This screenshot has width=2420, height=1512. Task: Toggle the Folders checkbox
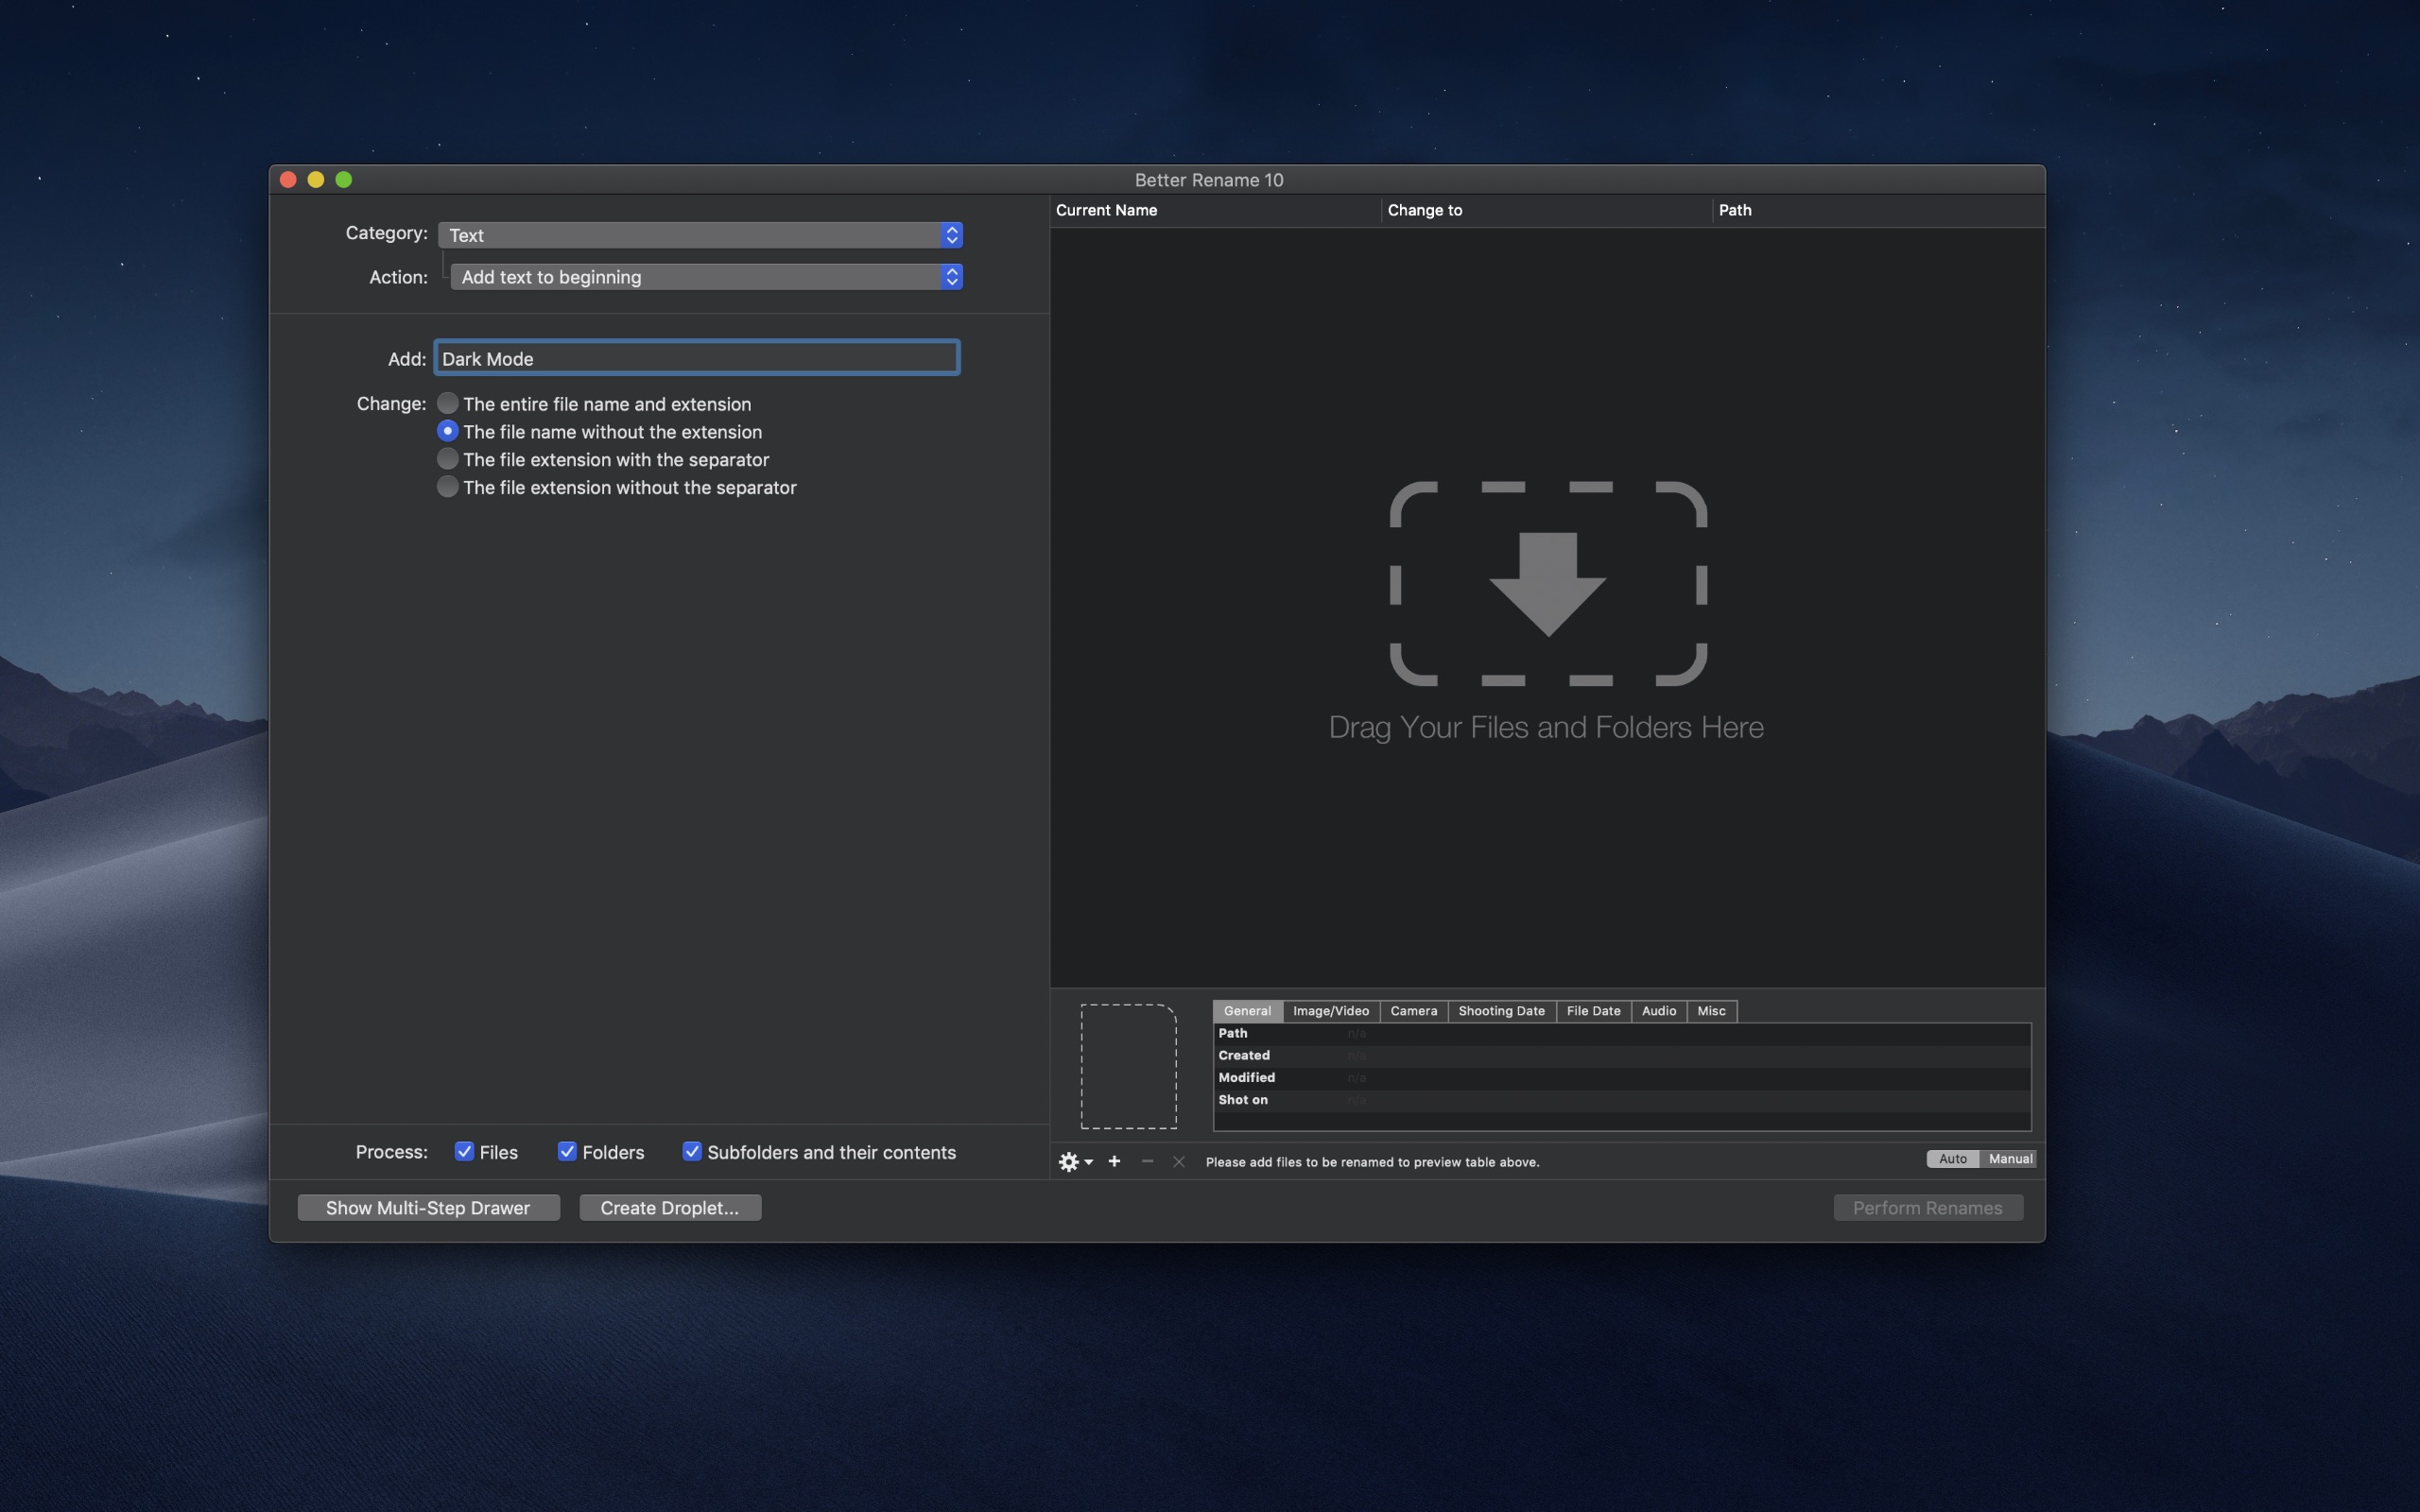tap(567, 1151)
